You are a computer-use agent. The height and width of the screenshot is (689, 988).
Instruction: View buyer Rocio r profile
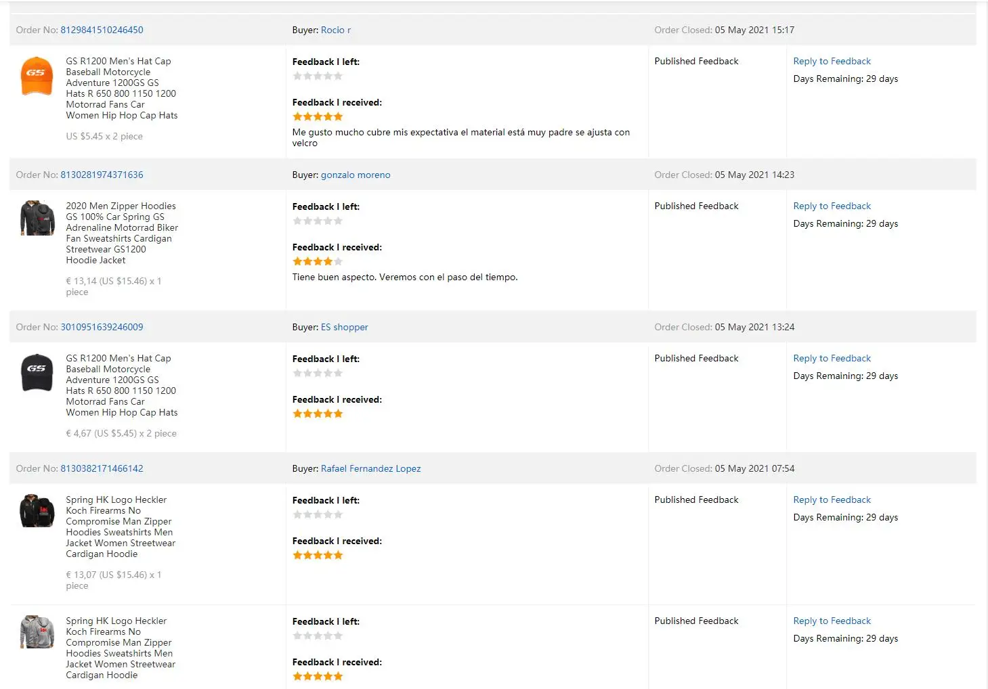coord(335,30)
